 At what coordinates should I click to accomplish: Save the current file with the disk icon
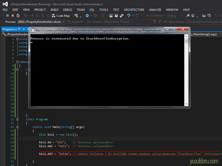(x=116, y=15)
